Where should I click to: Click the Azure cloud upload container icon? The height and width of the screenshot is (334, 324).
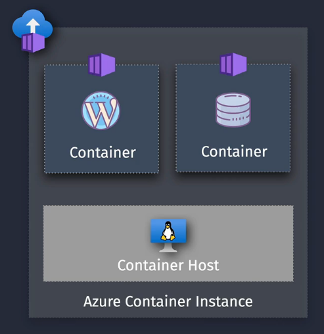tap(32, 31)
